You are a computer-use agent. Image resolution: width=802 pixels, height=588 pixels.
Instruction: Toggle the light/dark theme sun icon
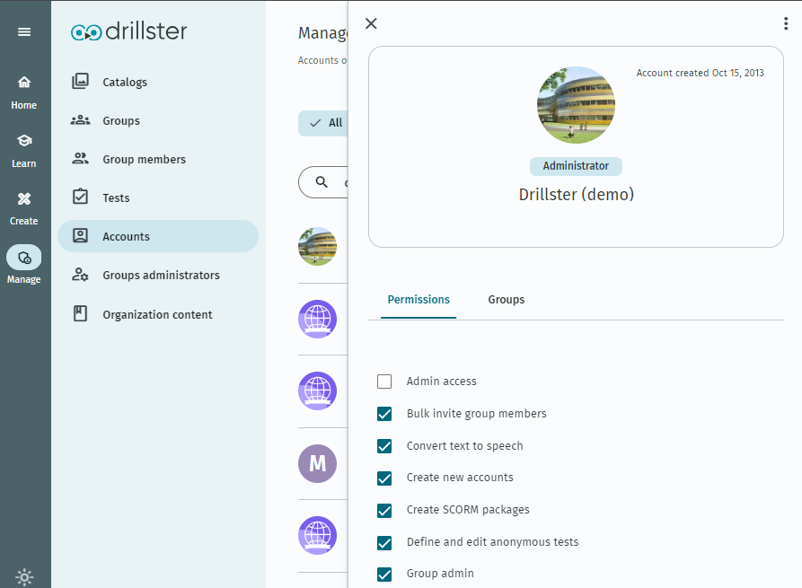pos(24,577)
